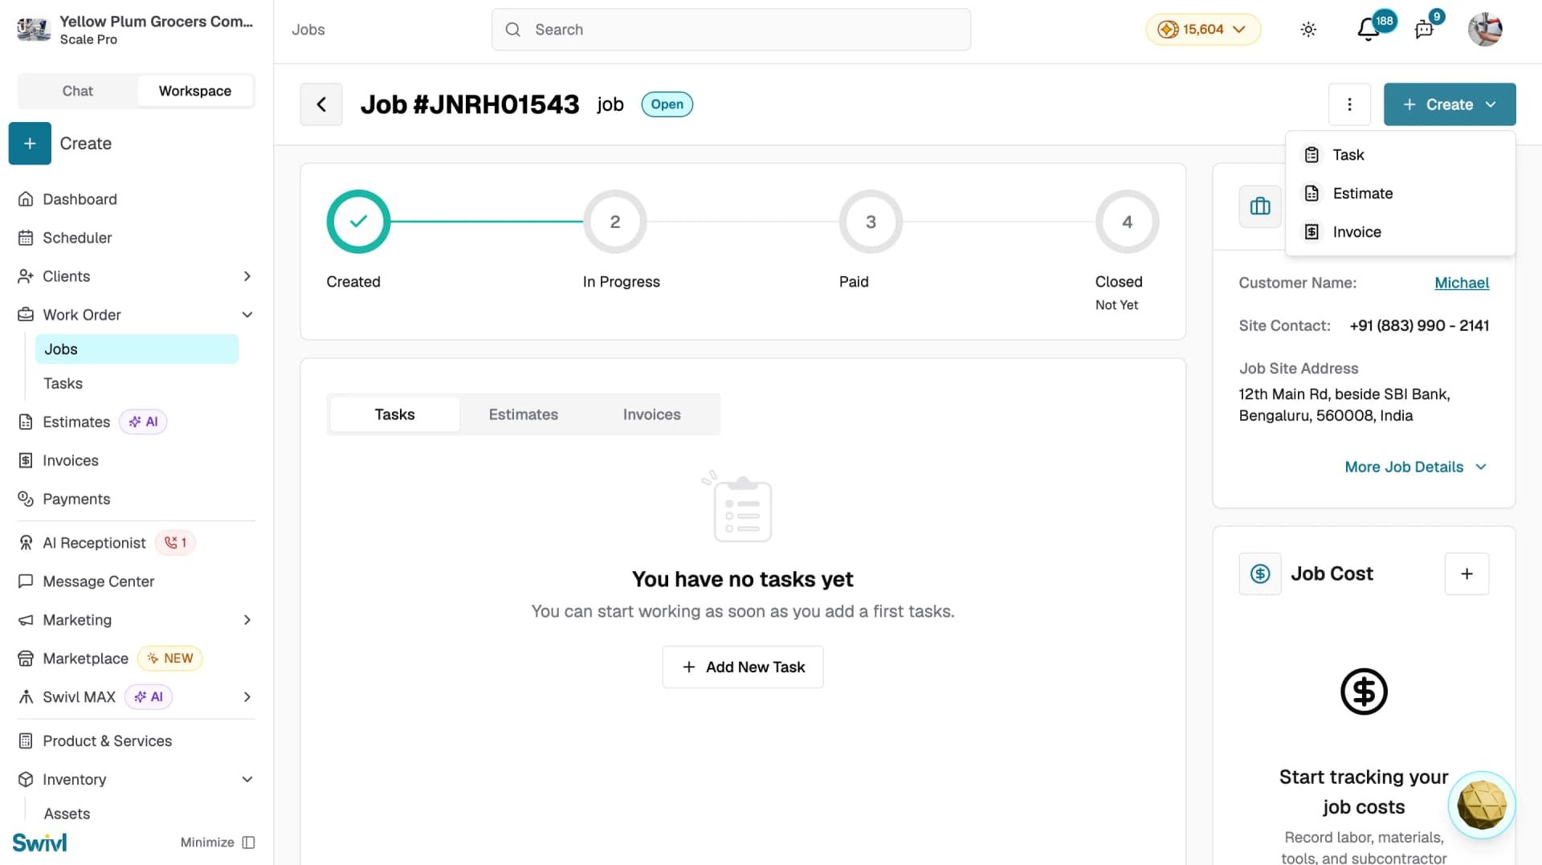Expand More Job Details
The width and height of the screenshot is (1542, 865).
[1415, 467]
